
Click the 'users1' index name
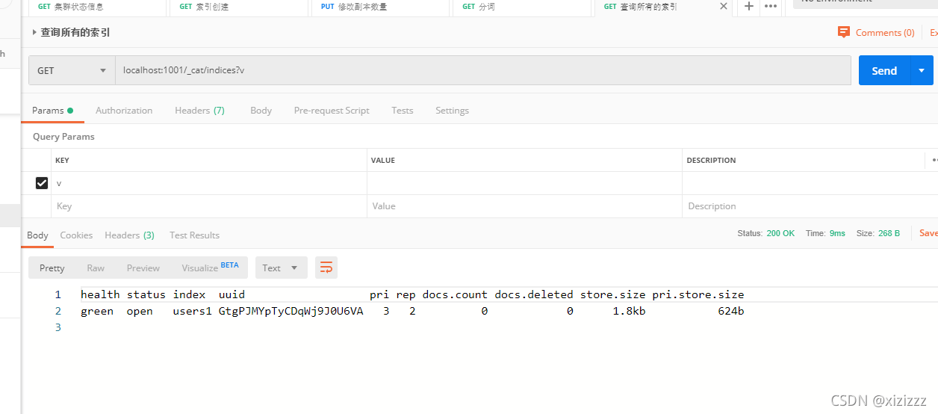coord(192,311)
